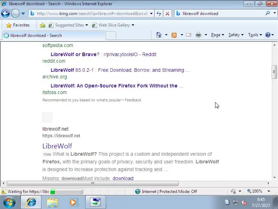The height and width of the screenshot is (209, 278).
Task: Open the LibreWolf main result heading
Action: click(57, 146)
